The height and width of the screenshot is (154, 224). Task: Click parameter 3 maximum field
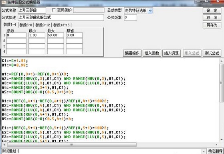(56, 46)
